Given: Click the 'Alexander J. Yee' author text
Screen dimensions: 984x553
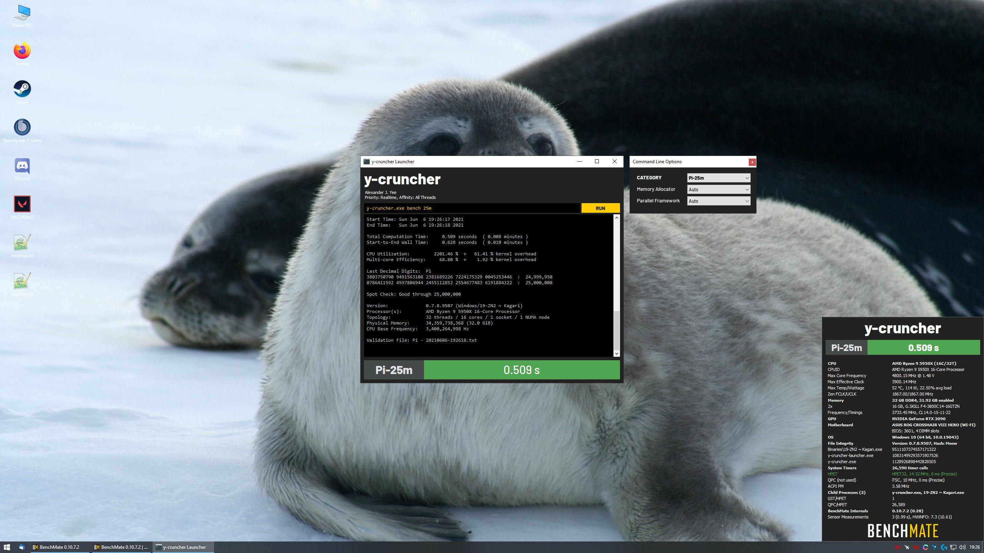Looking at the screenshot, I should [381, 192].
